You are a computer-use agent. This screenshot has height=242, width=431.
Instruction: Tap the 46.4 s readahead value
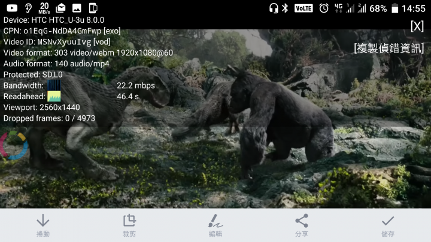coord(128,96)
